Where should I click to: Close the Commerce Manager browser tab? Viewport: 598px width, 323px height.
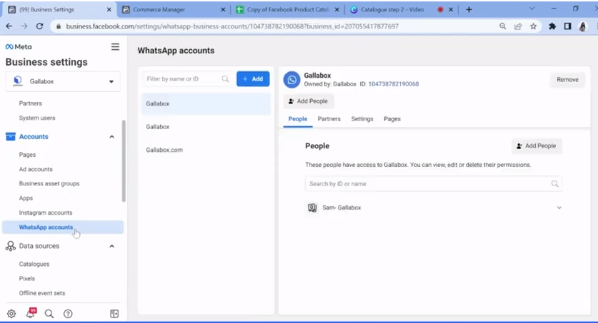pyautogui.click(x=223, y=9)
